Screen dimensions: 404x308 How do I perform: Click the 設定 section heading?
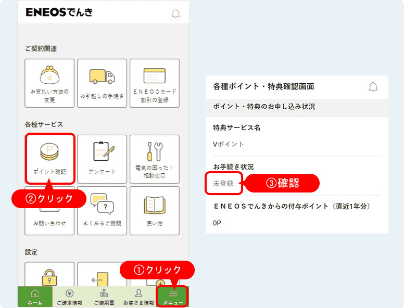31,252
